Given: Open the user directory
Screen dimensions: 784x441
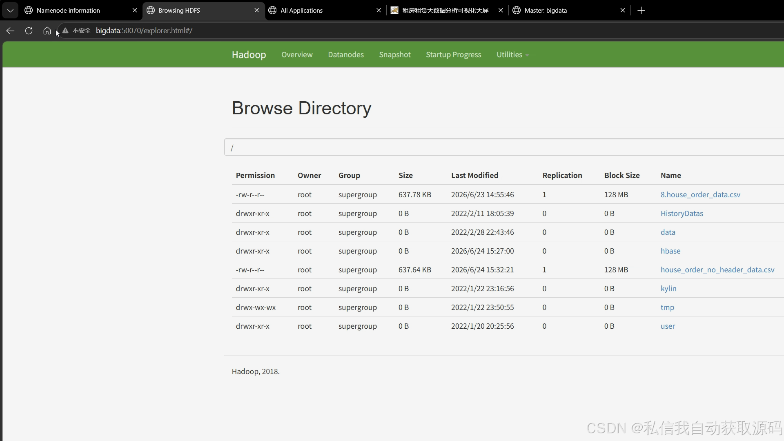Looking at the screenshot, I should point(668,326).
